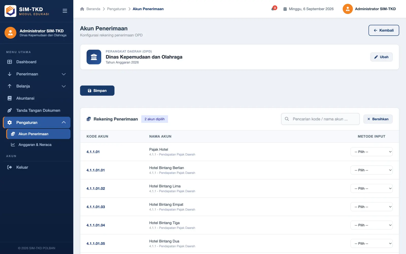Go to Dashboard in the sidebar

(37, 62)
